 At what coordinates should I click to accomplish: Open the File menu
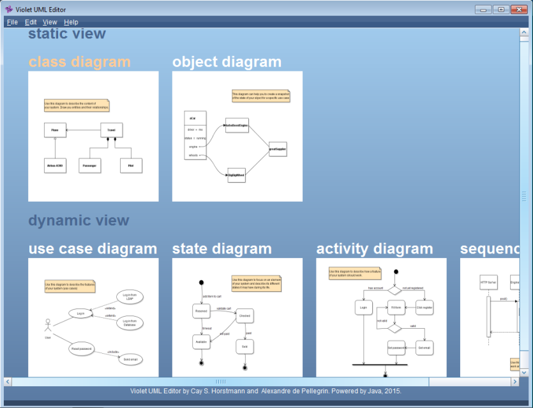12,22
